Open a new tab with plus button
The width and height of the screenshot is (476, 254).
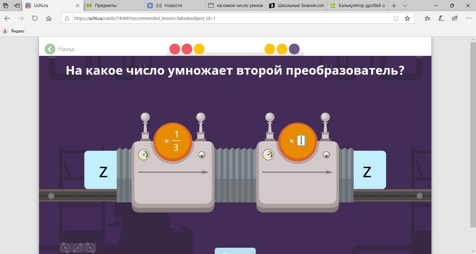(x=394, y=6)
